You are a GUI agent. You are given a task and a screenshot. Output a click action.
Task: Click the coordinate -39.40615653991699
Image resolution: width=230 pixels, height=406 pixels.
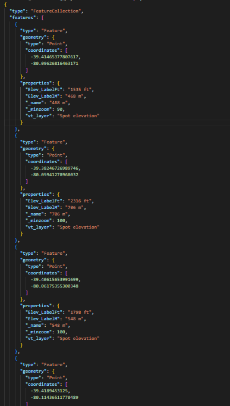55,279
